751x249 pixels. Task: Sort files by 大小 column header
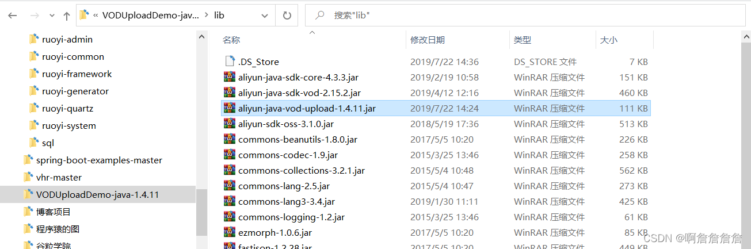(x=608, y=40)
